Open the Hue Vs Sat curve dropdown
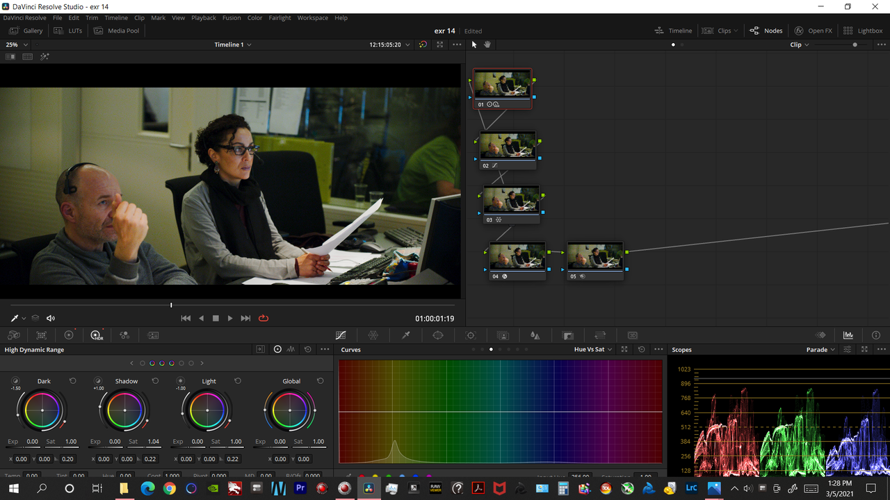Screen dimensions: 890x500 (593, 349)
